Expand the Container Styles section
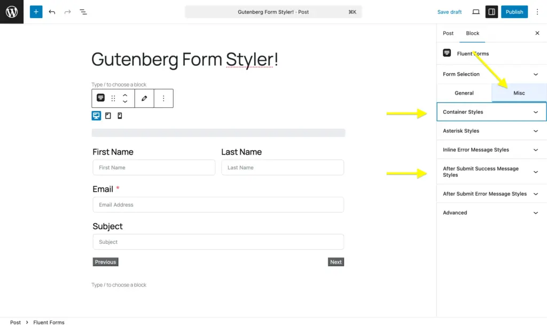The width and height of the screenshot is (547, 327). 491,112
